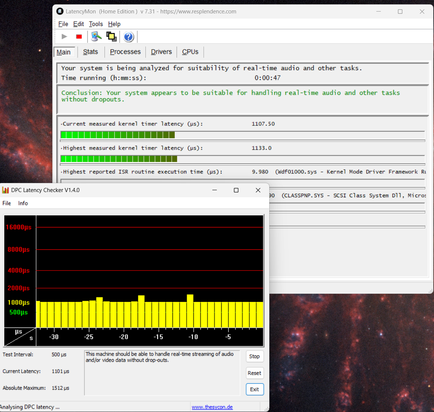434x412 pixels.
Task: Open the Edit menu in LatencyMon
Action: (x=78, y=24)
